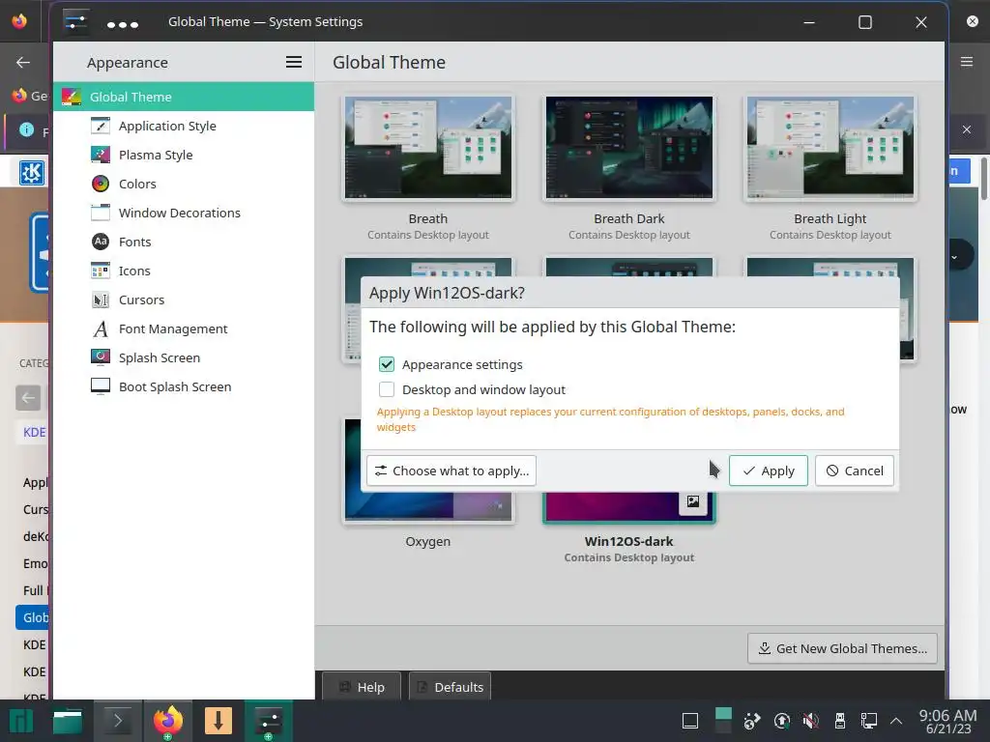Click Get New Global Themes button
990x742 pixels.
(842, 648)
